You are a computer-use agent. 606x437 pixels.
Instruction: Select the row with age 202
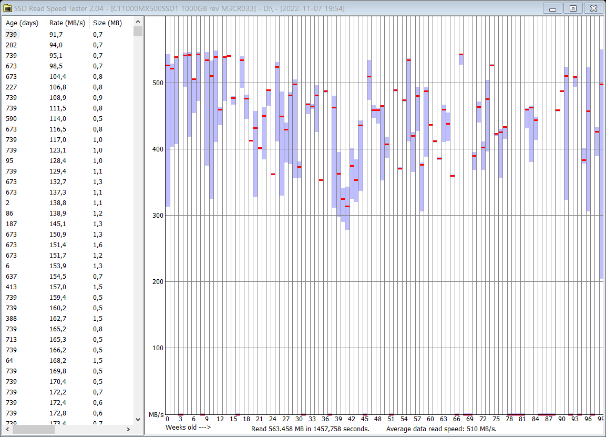[x=68, y=45]
